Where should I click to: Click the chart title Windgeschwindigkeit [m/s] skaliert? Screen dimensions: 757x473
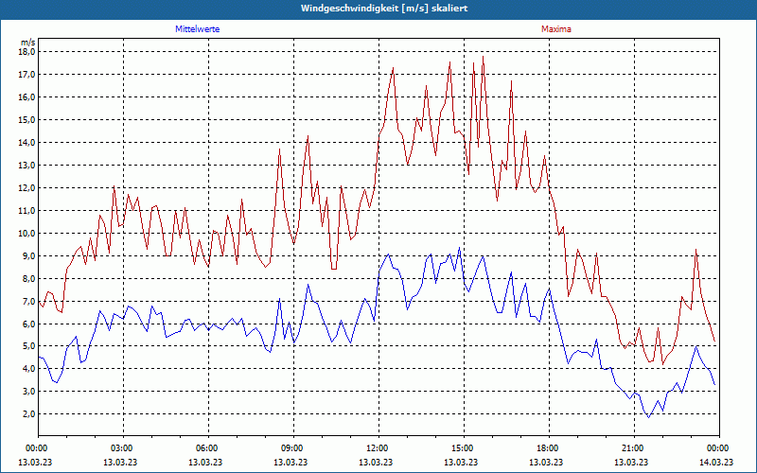pyautogui.click(x=384, y=9)
